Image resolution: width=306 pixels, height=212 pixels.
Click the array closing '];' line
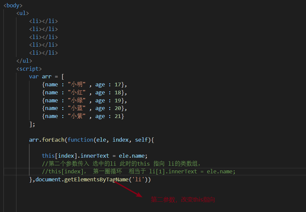click(x=32, y=124)
